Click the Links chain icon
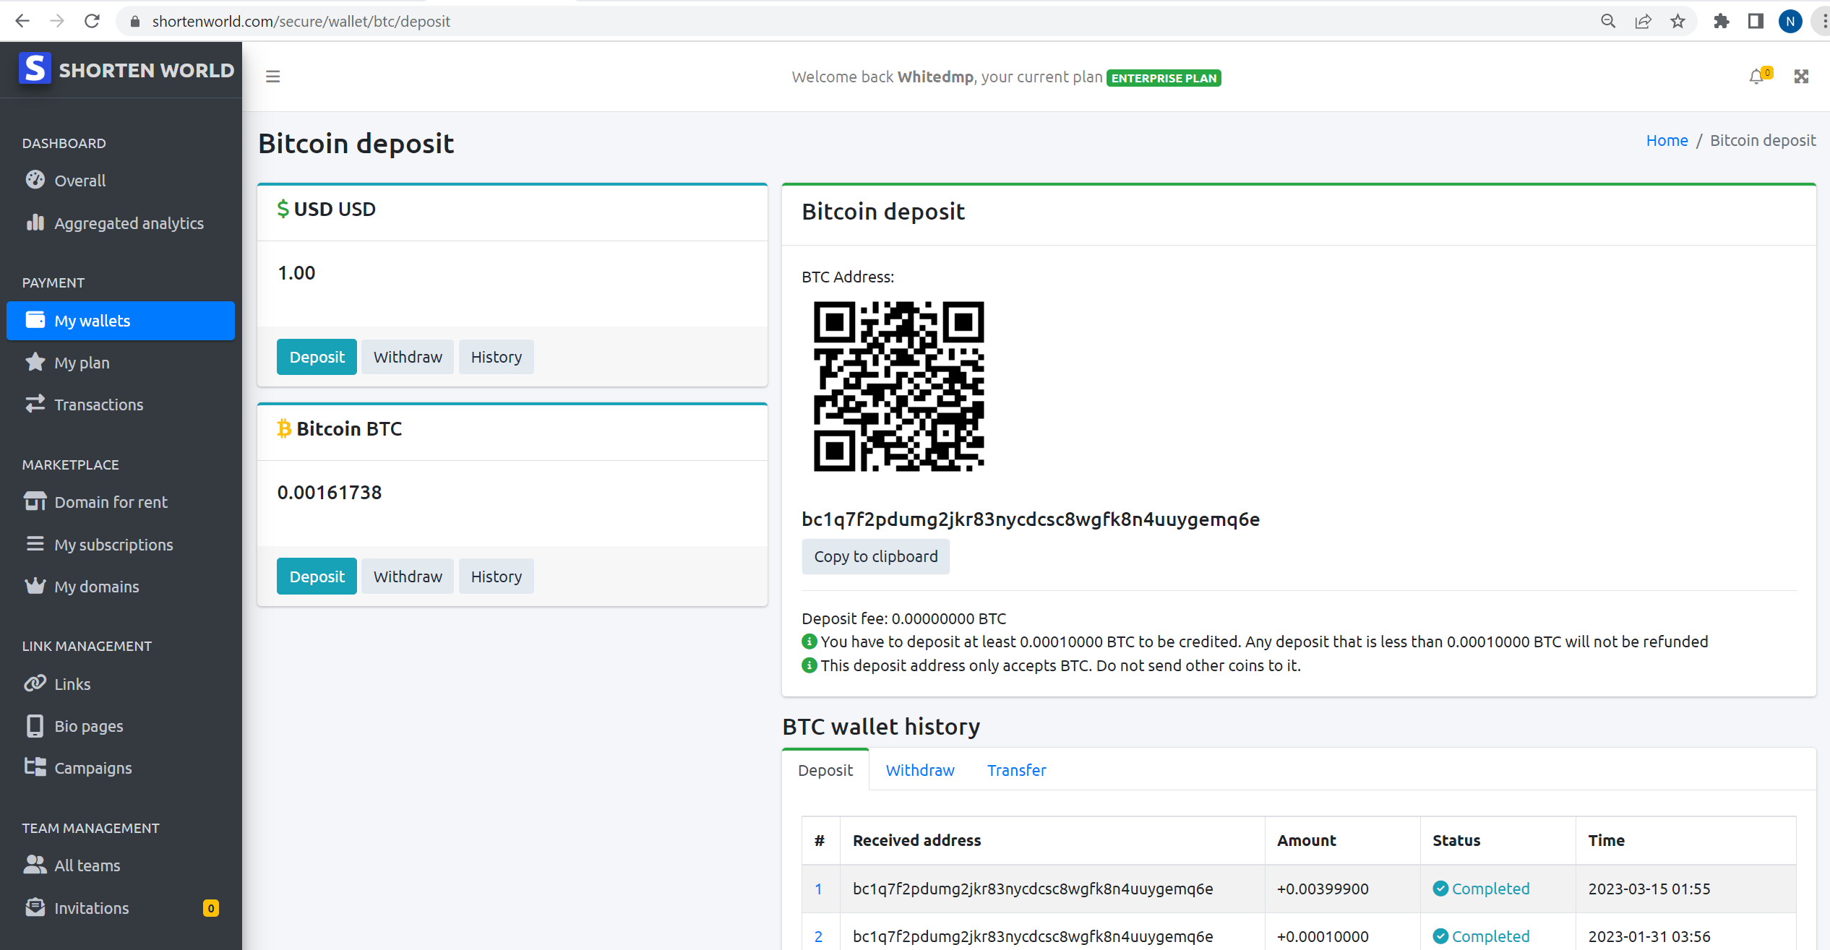Viewport: 1830px width, 950px height. (35, 683)
